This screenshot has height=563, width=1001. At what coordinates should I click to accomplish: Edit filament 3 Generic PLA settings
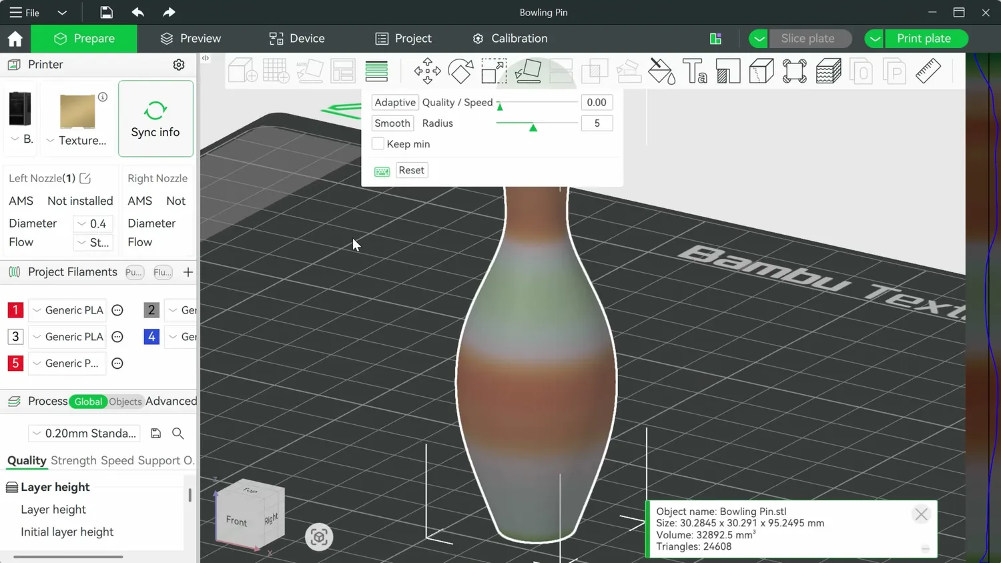pyautogui.click(x=117, y=337)
